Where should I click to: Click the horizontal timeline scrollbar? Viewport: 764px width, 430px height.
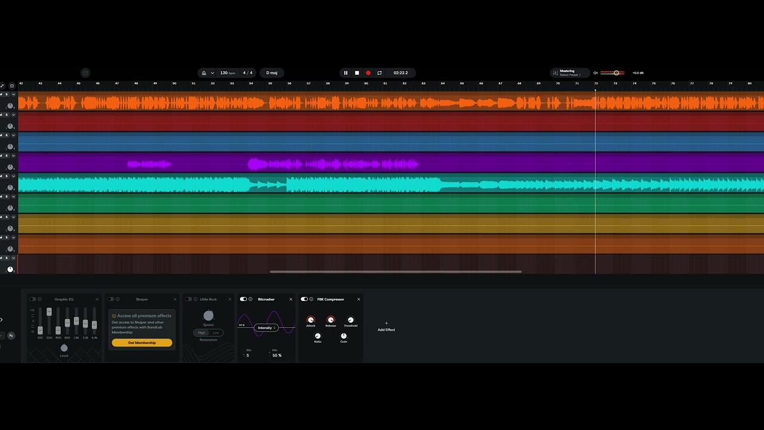tap(395, 272)
